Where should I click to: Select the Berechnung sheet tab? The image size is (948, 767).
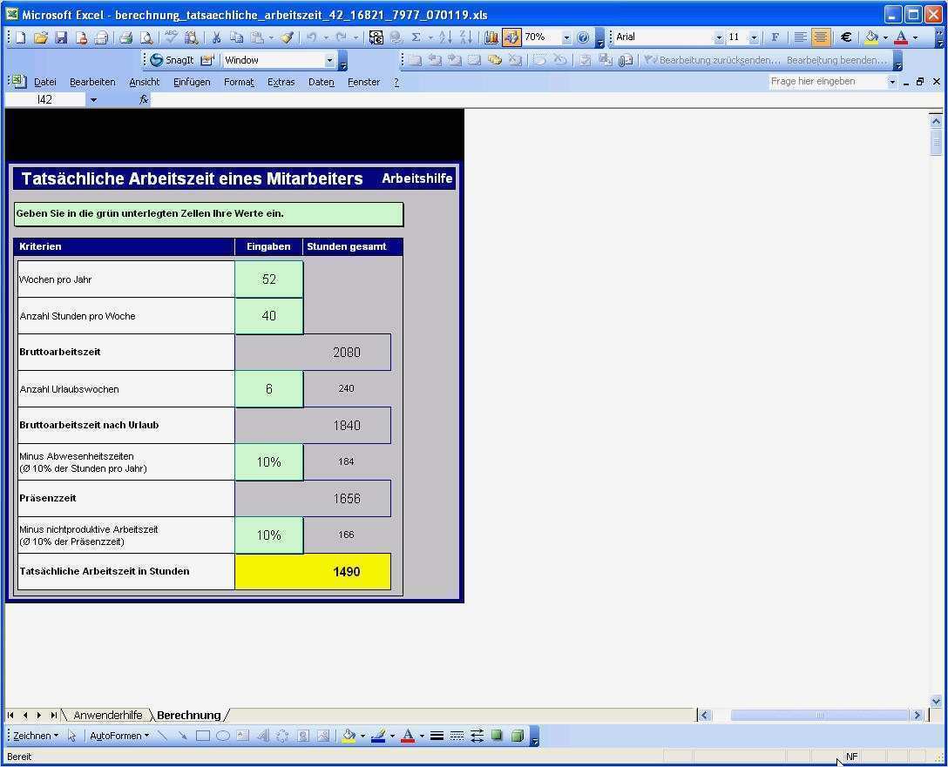click(x=188, y=715)
